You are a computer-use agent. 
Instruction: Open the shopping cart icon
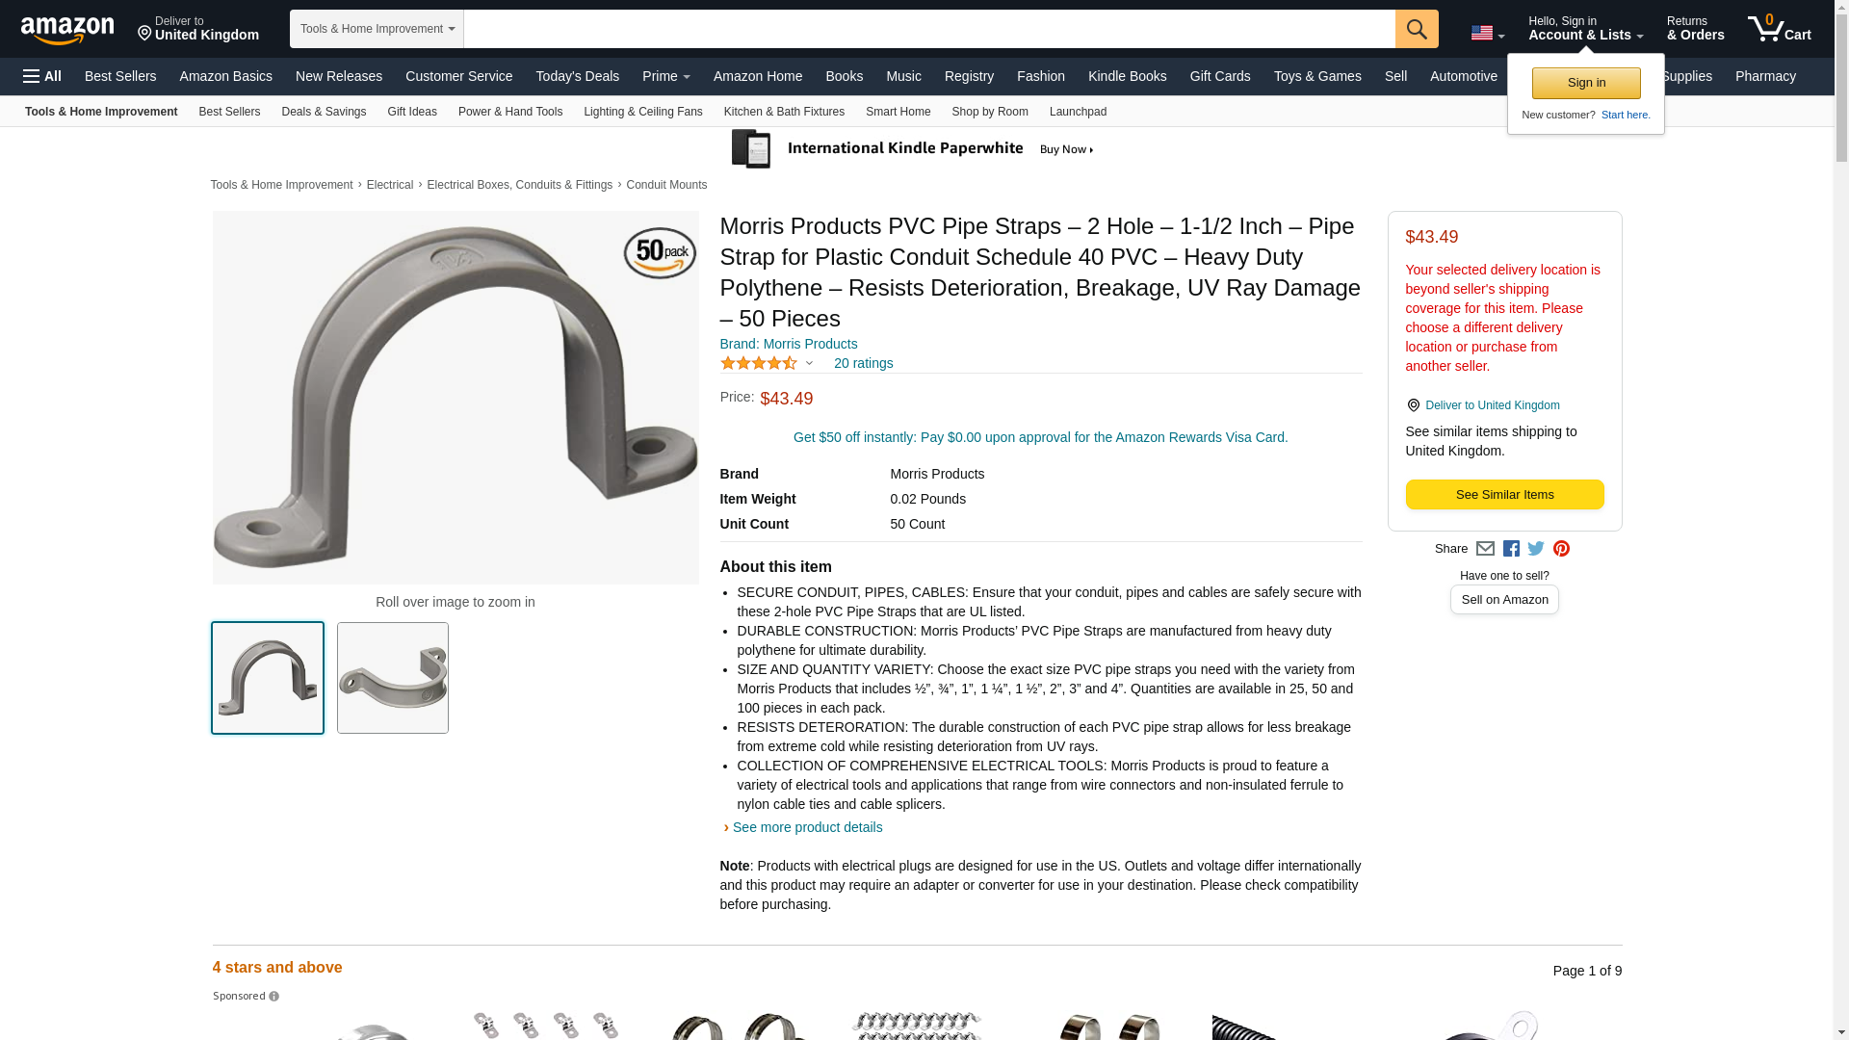pos(1779,29)
